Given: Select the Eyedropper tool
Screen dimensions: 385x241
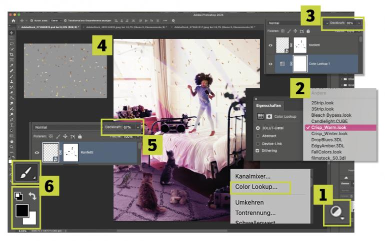Looking at the screenshot, I should tap(11, 65).
